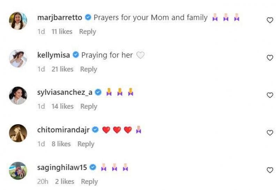Image resolution: width=279 pixels, height=190 pixels.
Task: Open chitomirandajr's profile picture
Action: (x=18, y=133)
